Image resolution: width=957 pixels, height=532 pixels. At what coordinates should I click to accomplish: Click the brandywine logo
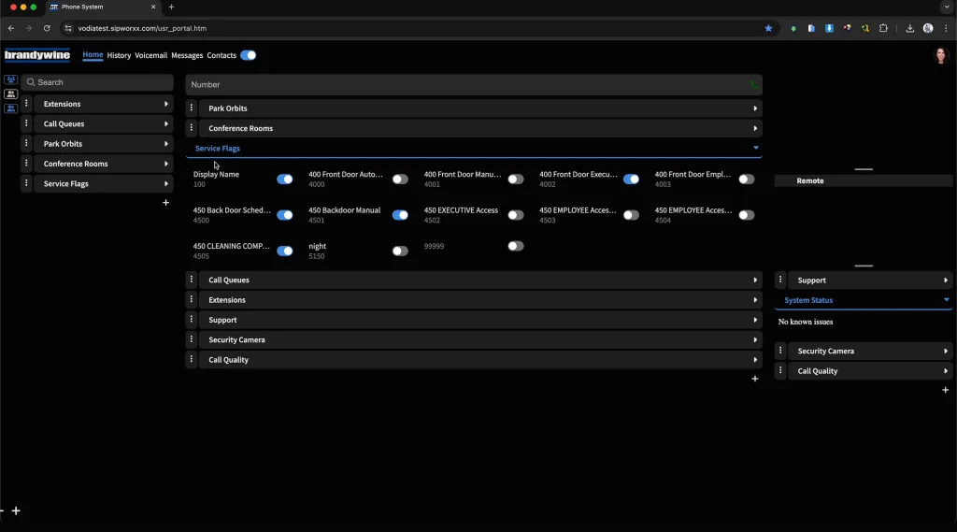pyautogui.click(x=37, y=55)
